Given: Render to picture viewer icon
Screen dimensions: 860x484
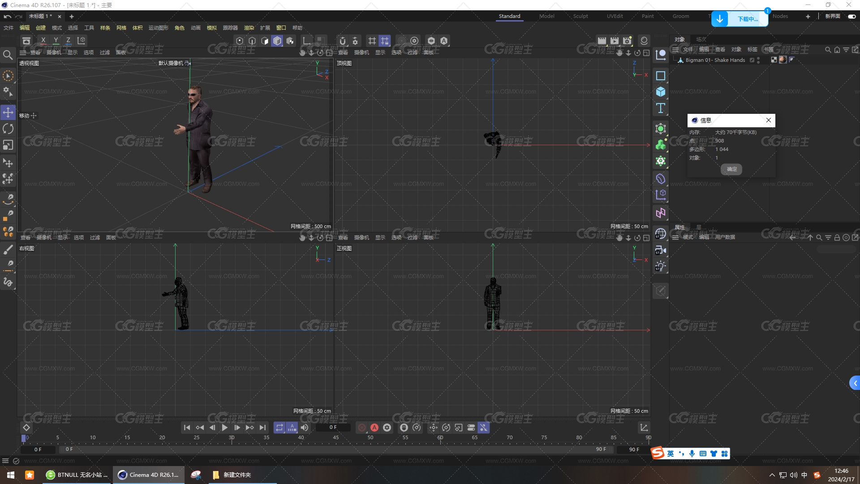Looking at the screenshot, I should tap(615, 41).
